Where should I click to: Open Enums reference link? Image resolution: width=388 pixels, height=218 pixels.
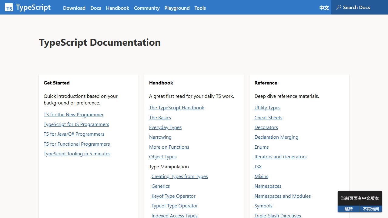click(x=262, y=147)
